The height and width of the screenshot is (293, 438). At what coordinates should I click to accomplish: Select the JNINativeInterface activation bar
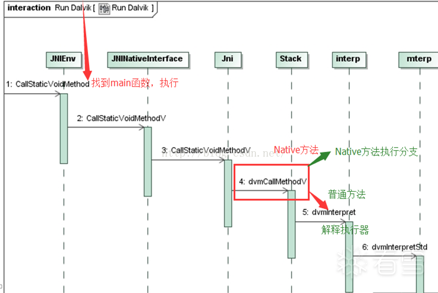[x=148, y=162]
